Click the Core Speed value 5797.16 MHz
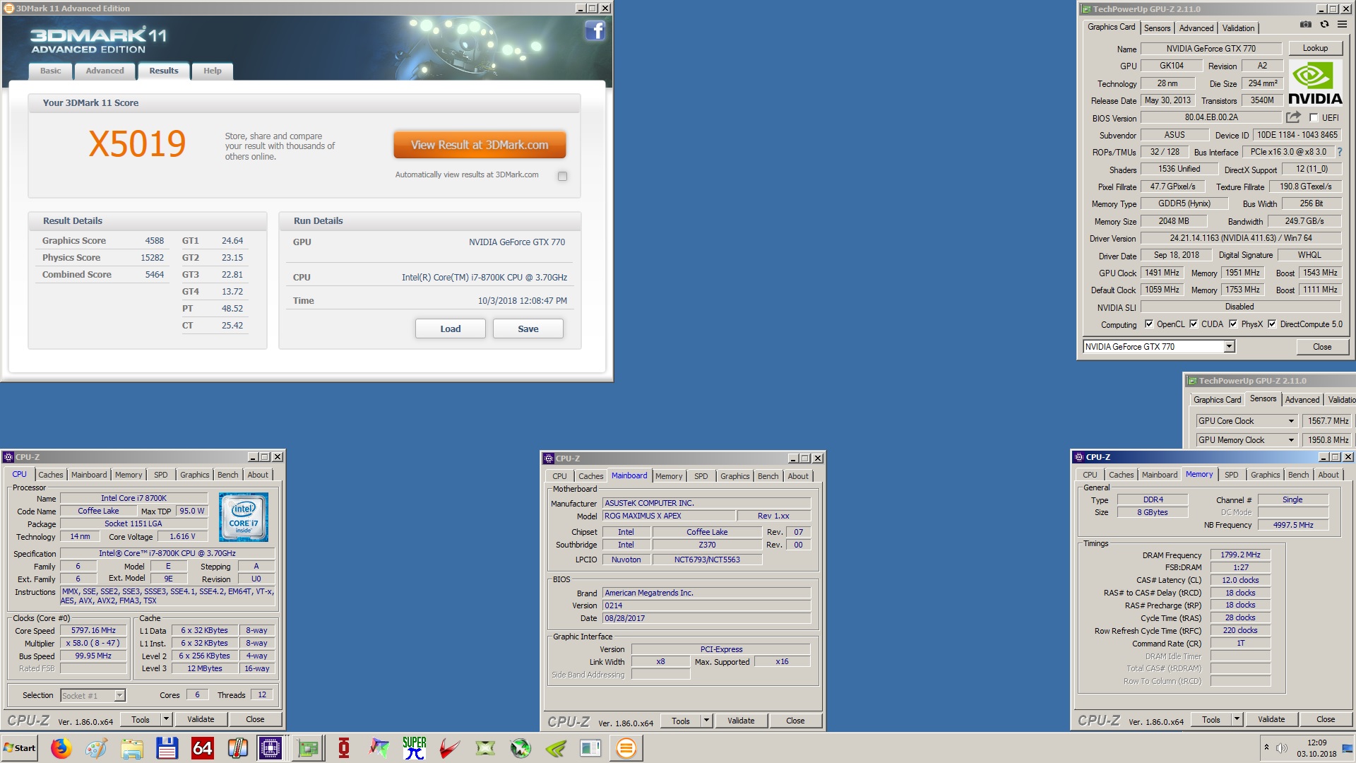The height and width of the screenshot is (763, 1356). [93, 631]
